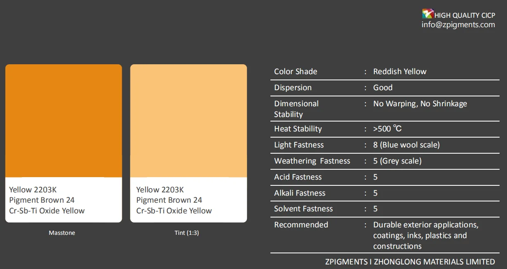507x269 pixels.
Task: Click the Tint (1:3) caption label
Action: [x=187, y=233]
